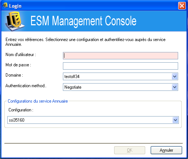Click the Domaine label
The image size is (188, 159).
[x=14, y=75]
